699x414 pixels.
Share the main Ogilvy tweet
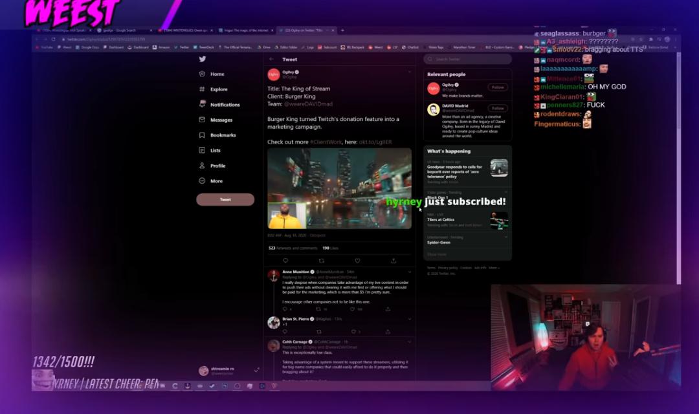394,261
